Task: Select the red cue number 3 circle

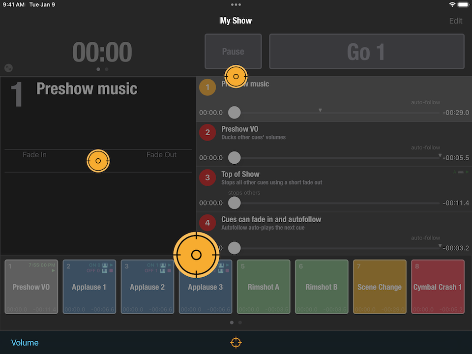Action: coord(207,177)
